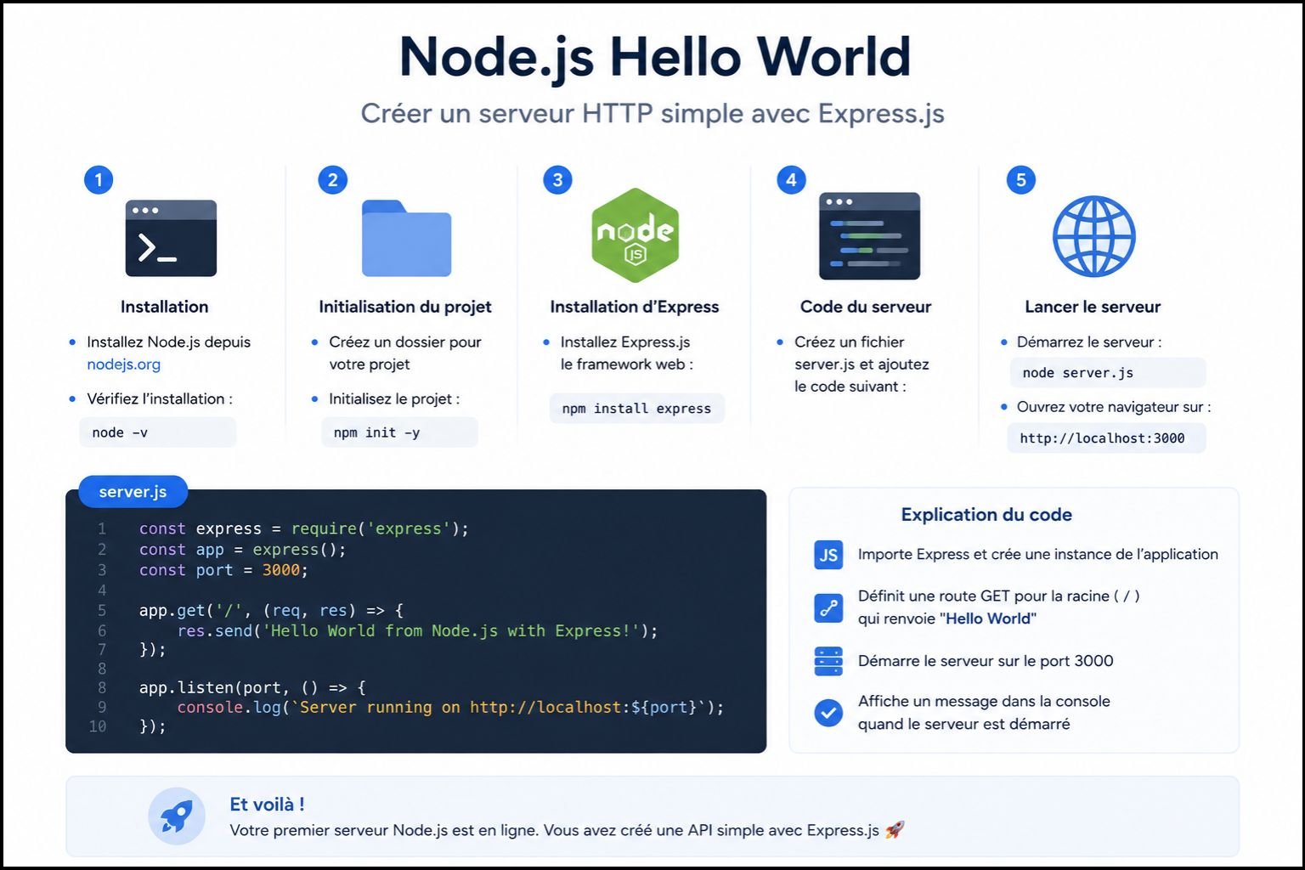Click the http://localhost:3000 address box
Image resolution: width=1305 pixels, height=870 pixels.
[1106, 438]
